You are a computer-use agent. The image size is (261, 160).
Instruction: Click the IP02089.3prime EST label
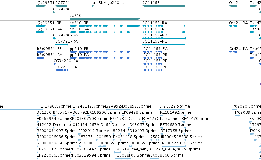click(x=248, y=112)
